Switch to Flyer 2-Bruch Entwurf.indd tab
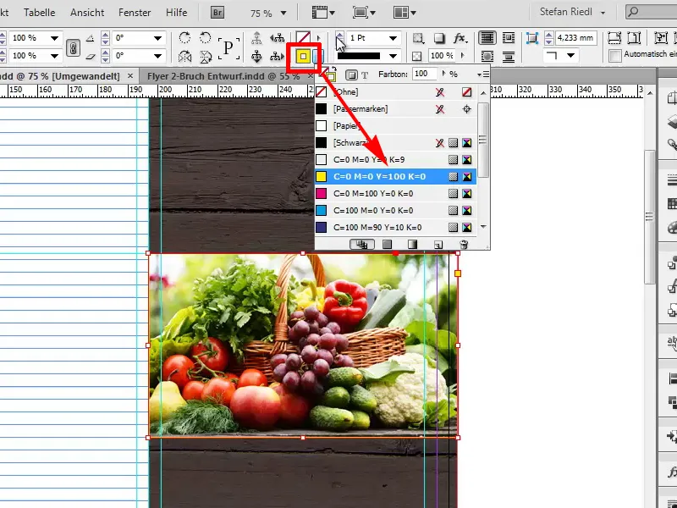 223,76
